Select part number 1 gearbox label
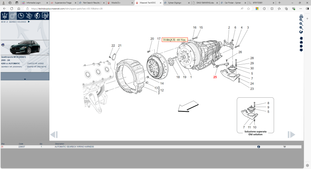The image size is (311, 169). [191, 77]
